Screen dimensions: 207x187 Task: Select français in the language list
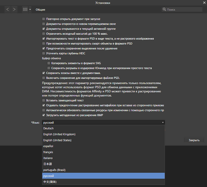click(49, 152)
